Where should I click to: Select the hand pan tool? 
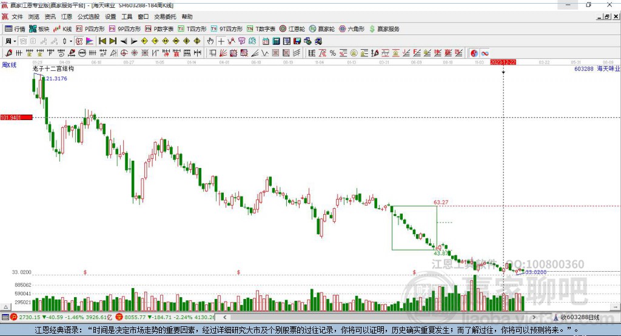tap(210, 41)
